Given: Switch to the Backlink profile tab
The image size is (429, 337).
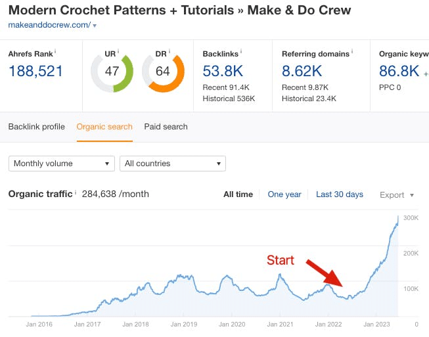Looking at the screenshot, I should pos(36,127).
